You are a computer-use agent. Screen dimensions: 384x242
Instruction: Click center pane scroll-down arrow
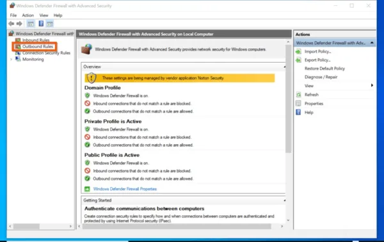tap(288, 220)
